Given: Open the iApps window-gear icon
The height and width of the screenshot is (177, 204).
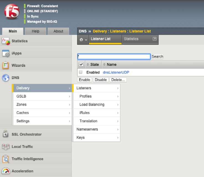Looking at the screenshot, I should [x=6, y=53].
